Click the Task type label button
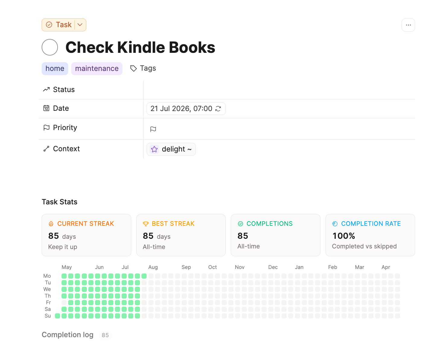Viewport: 448px width, 342px height. click(x=59, y=25)
